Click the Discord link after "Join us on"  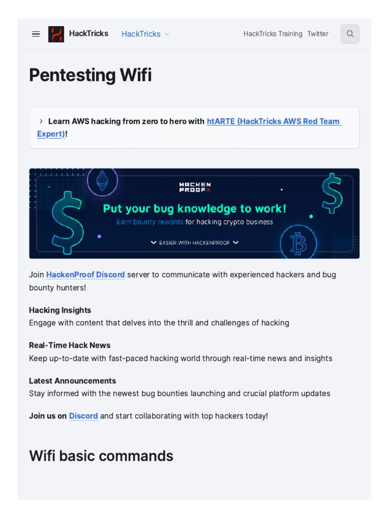click(84, 416)
